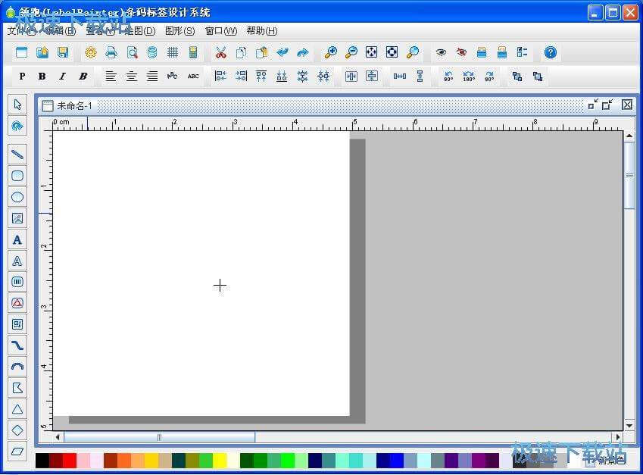
Task: Select the 2D barcode tool
Action: (x=17, y=324)
